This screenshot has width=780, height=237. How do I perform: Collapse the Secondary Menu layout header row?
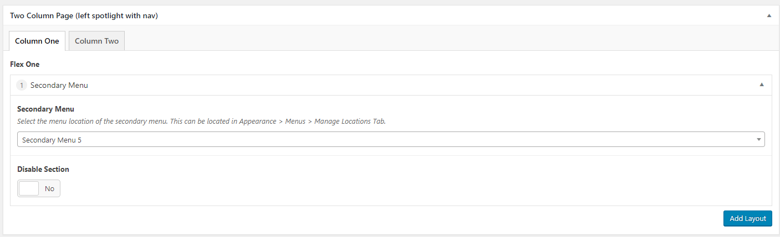coord(391,85)
